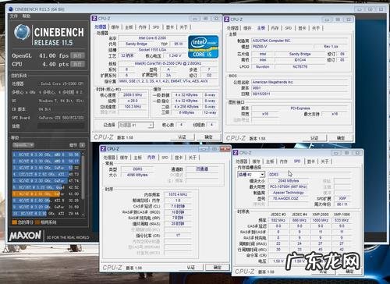The width and height of the screenshot is (390, 284).
Task: Click the Sandy Bridge code name field in processor window
Action: coord(136,44)
